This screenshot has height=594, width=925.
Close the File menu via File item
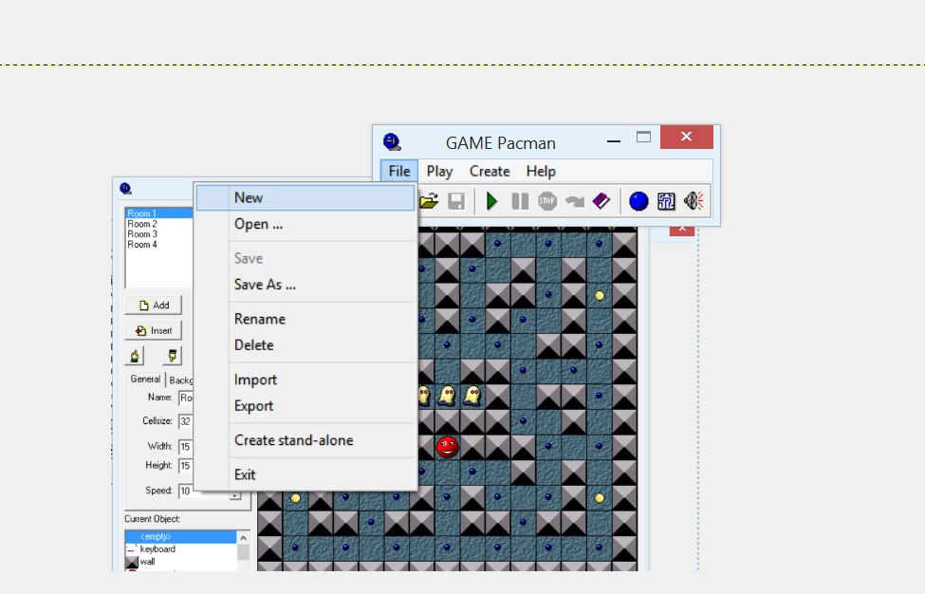click(x=399, y=171)
